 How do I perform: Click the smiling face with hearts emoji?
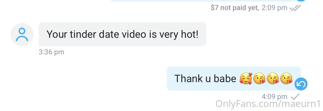(246, 79)
